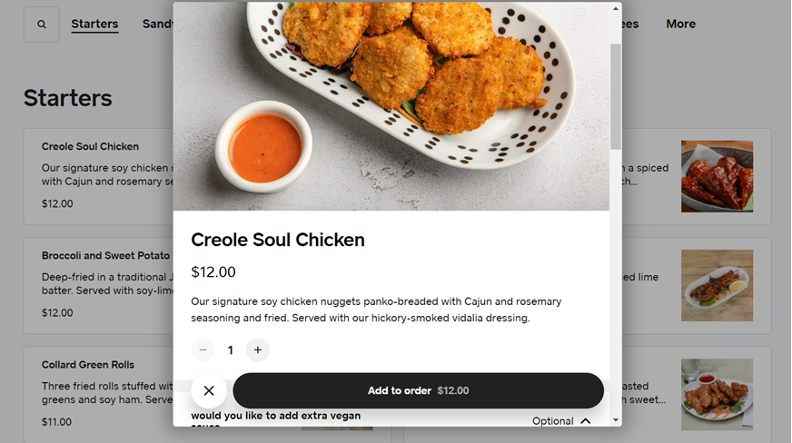The width and height of the screenshot is (792, 443).
Task: Decrease quantity with the minus button
Action: click(203, 350)
